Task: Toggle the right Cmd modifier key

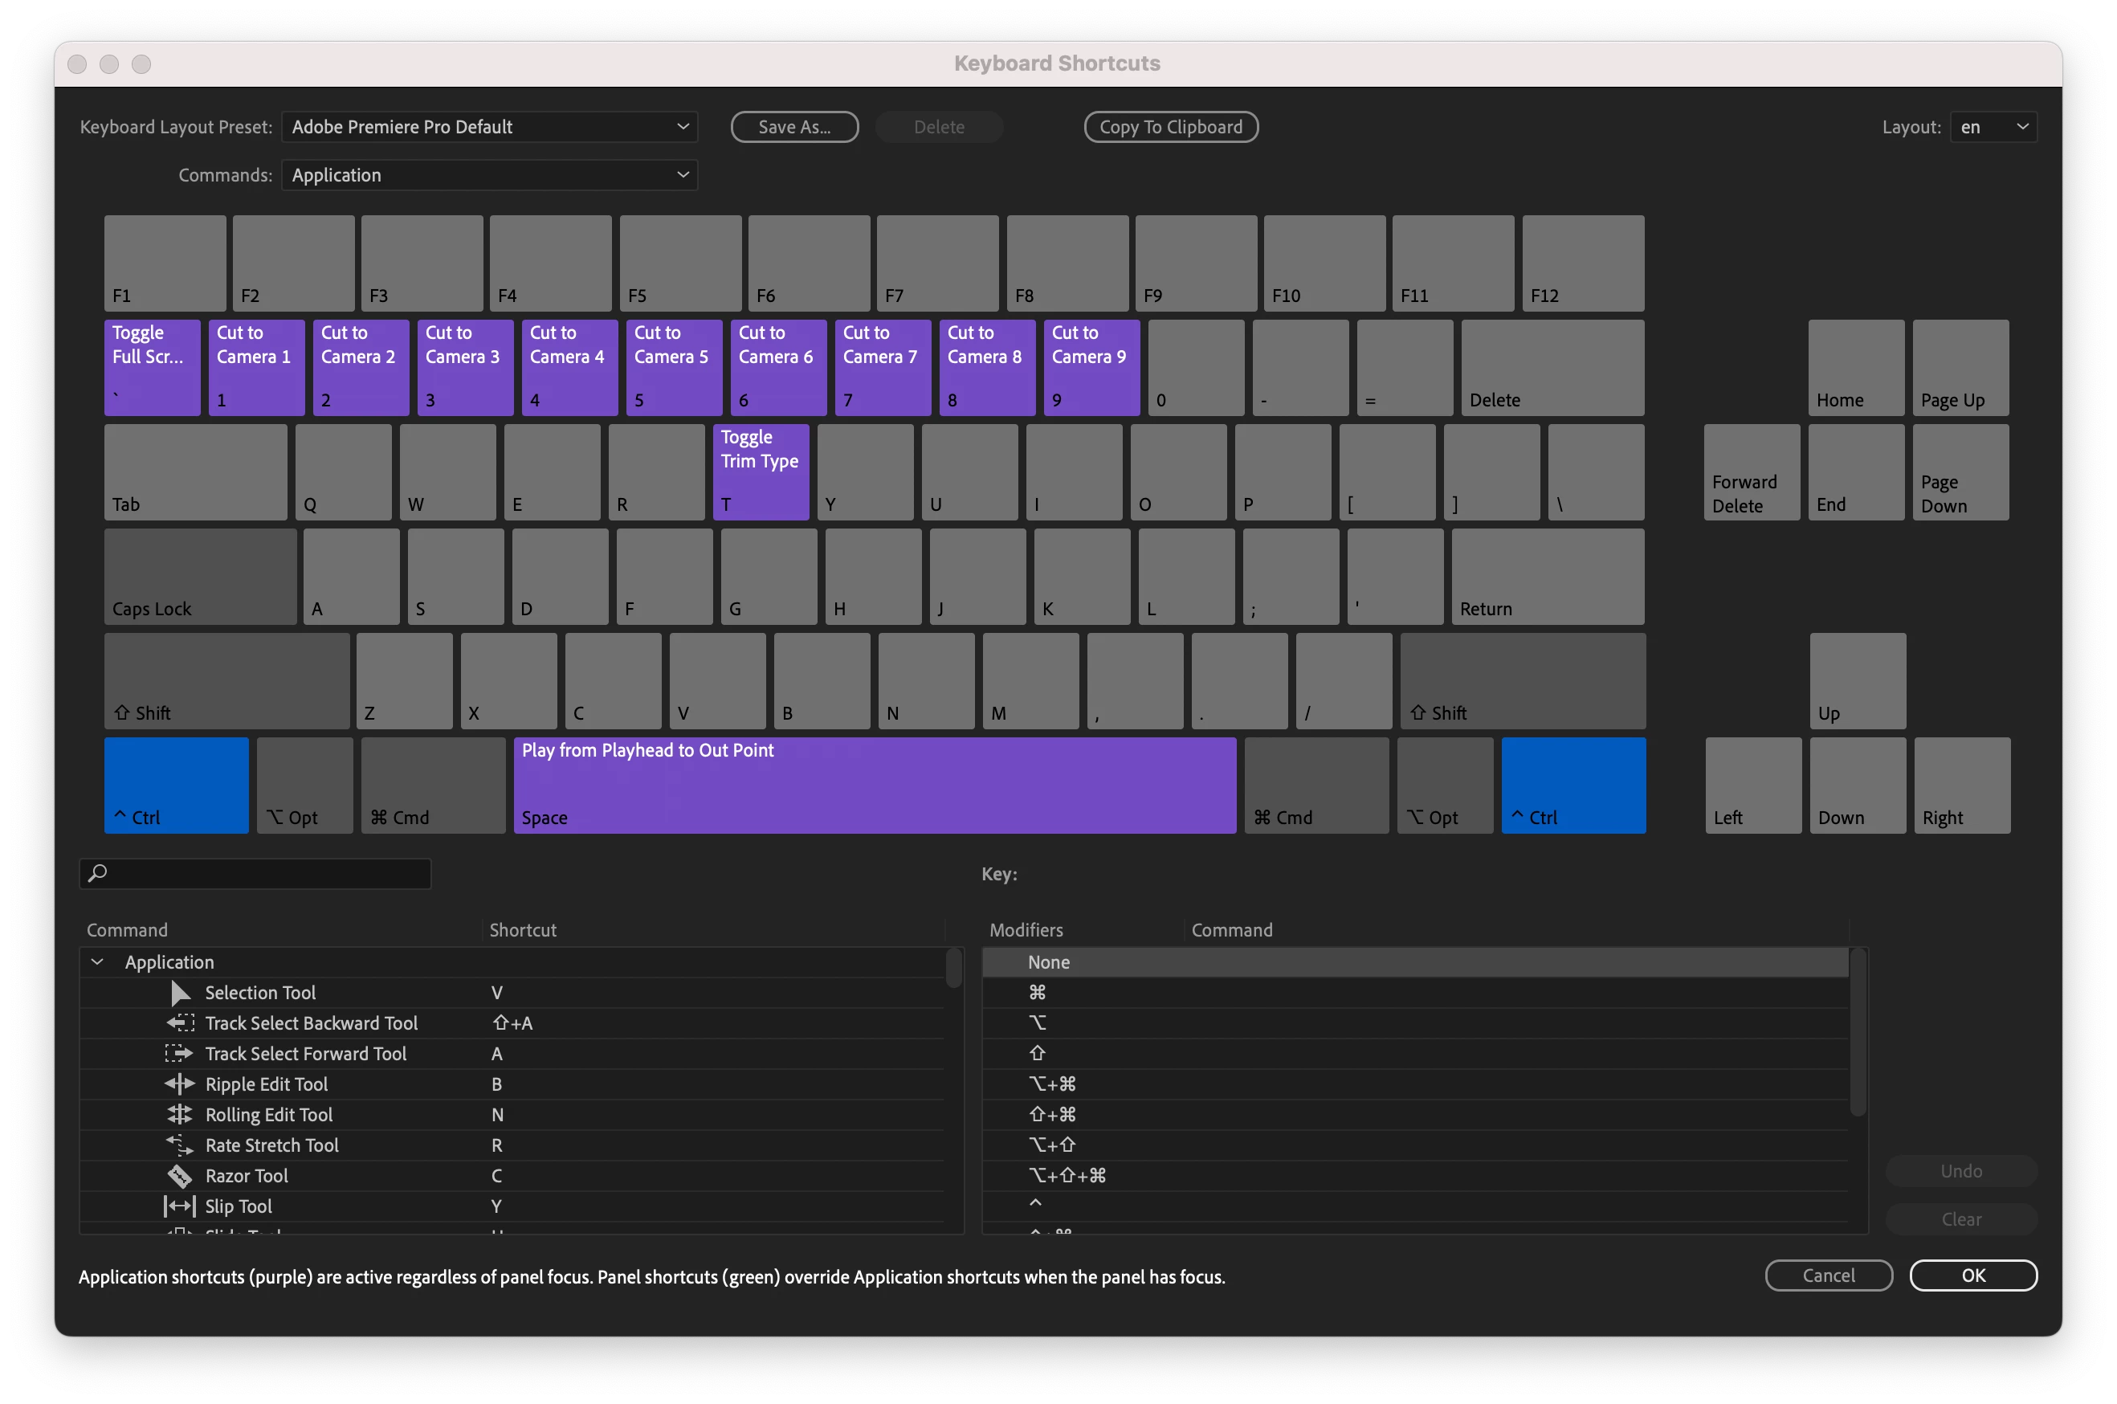Action: (1315, 786)
